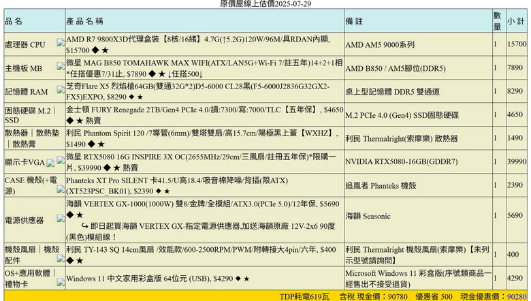
Task: Click the 小計 column header
Action: click(x=516, y=21)
